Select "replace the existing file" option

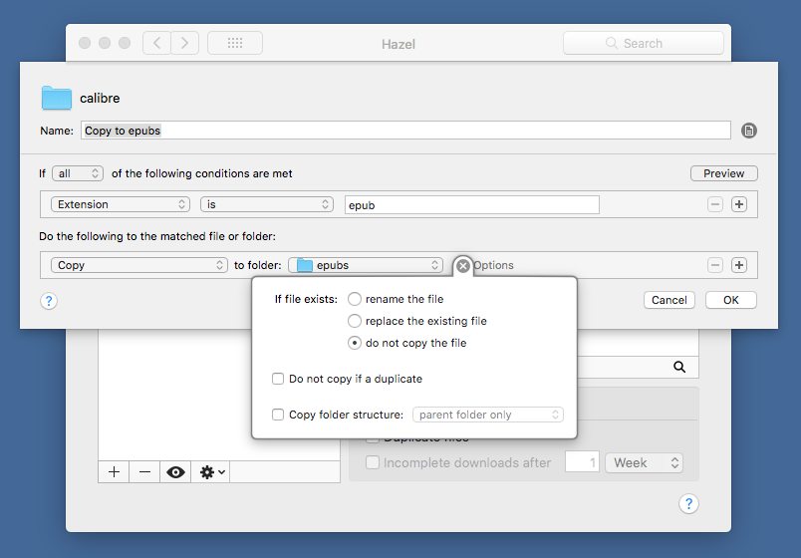(355, 321)
